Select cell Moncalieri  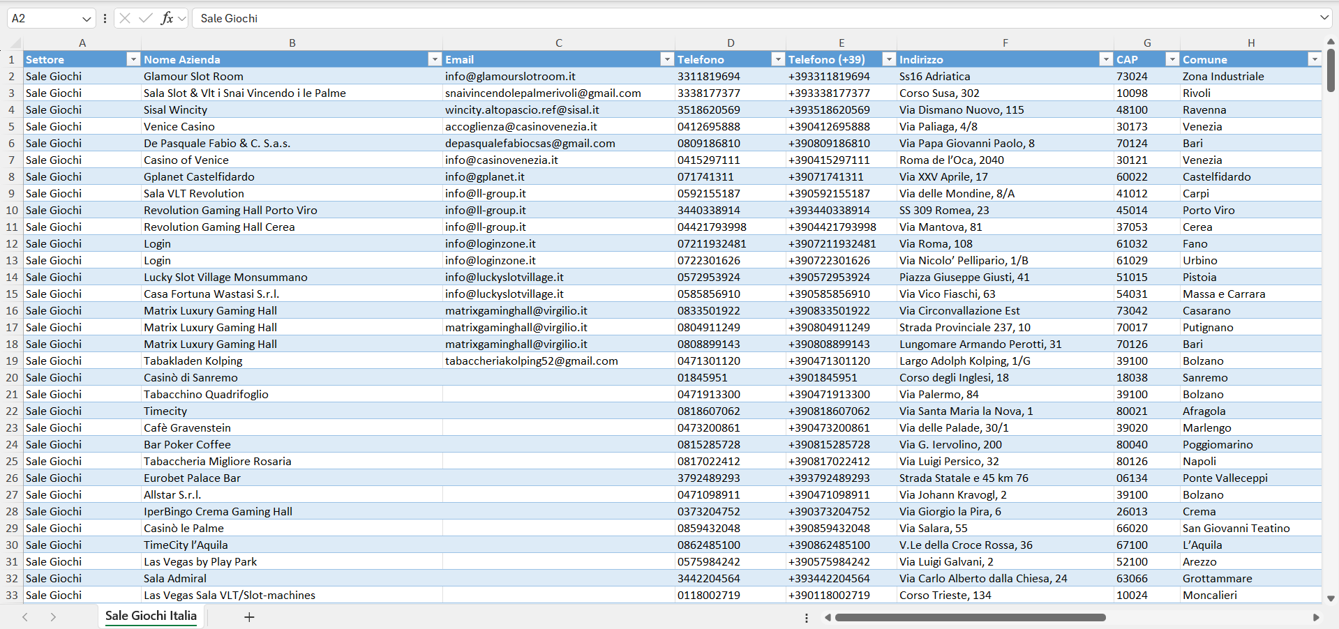[1251, 595]
